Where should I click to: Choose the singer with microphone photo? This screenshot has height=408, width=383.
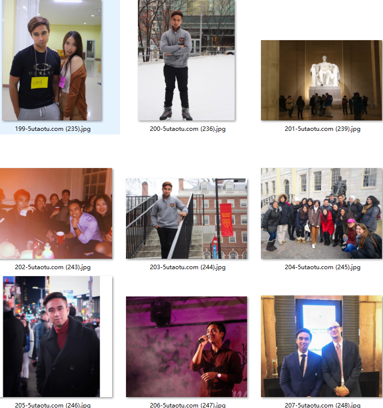pos(187,347)
